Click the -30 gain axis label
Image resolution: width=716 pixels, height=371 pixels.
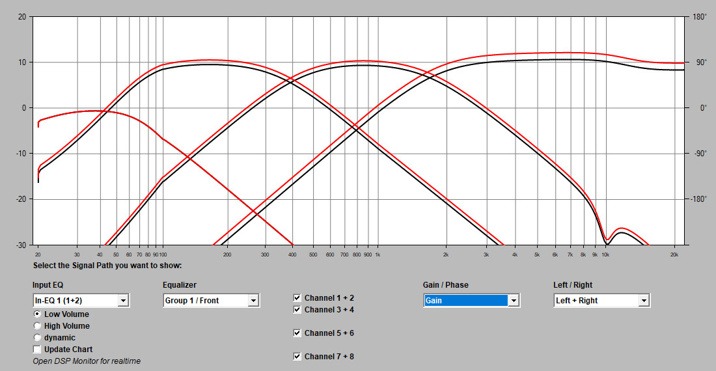(21, 245)
